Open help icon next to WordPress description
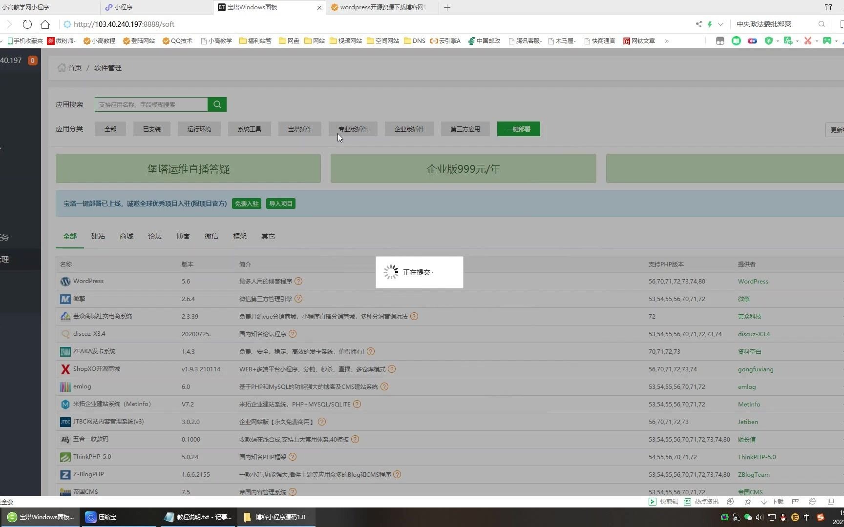The width and height of the screenshot is (844, 527). [x=298, y=281]
